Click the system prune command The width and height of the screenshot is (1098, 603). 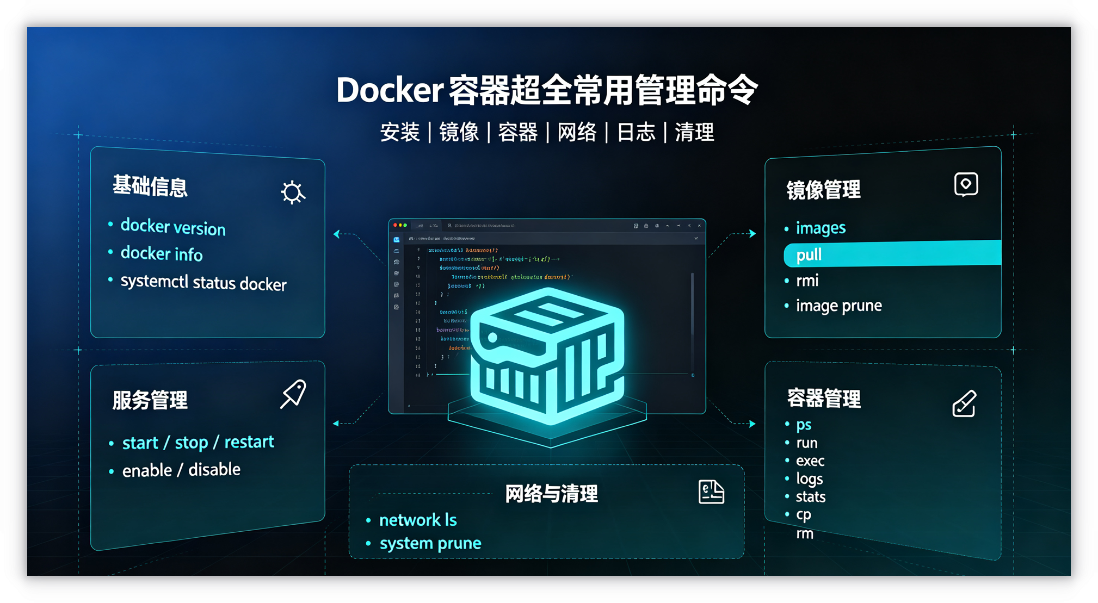(430, 544)
